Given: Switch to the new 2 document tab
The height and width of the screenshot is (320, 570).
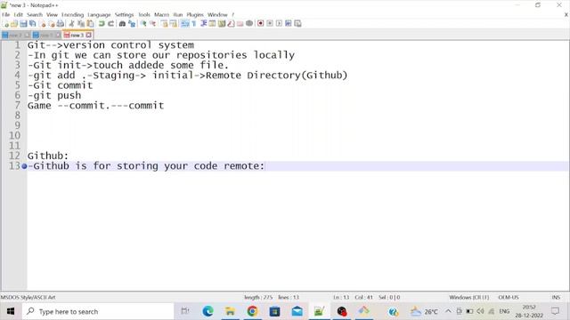Looking at the screenshot, I should coord(16,36).
